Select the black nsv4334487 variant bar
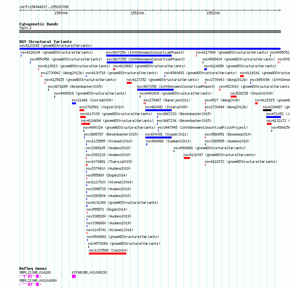The image size is (290, 288). tap(267, 110)
